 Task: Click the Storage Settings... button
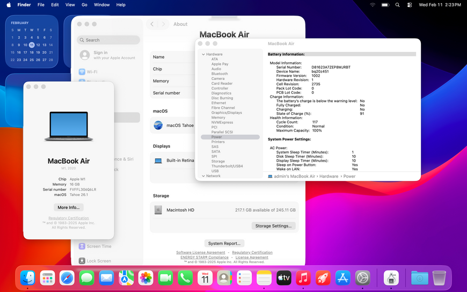[x=273, y=226]
